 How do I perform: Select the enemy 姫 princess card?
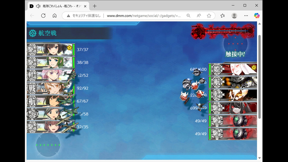(x=233, y=69)
